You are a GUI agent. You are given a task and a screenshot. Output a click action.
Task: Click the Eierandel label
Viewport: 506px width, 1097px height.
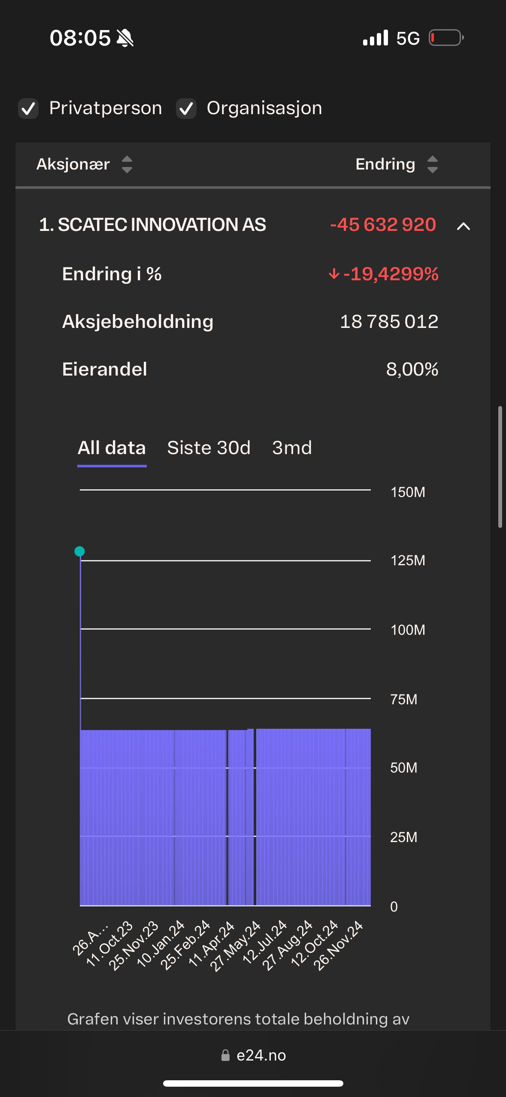point(105,370)
